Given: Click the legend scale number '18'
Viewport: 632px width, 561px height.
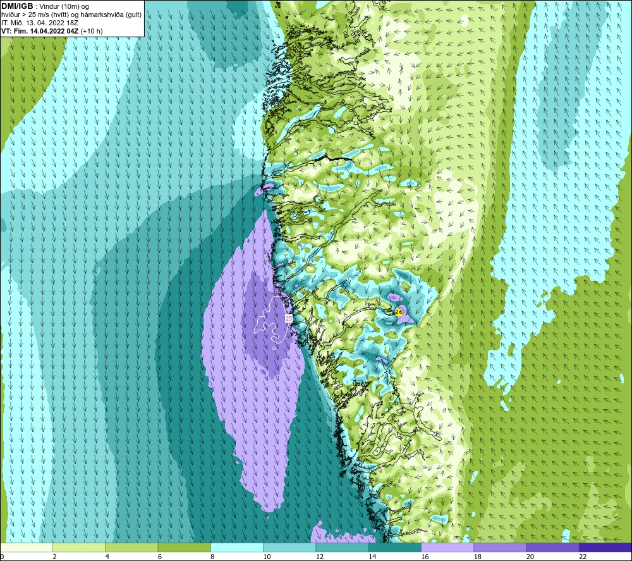Looking at the screenshot, I should click(477, 557).
